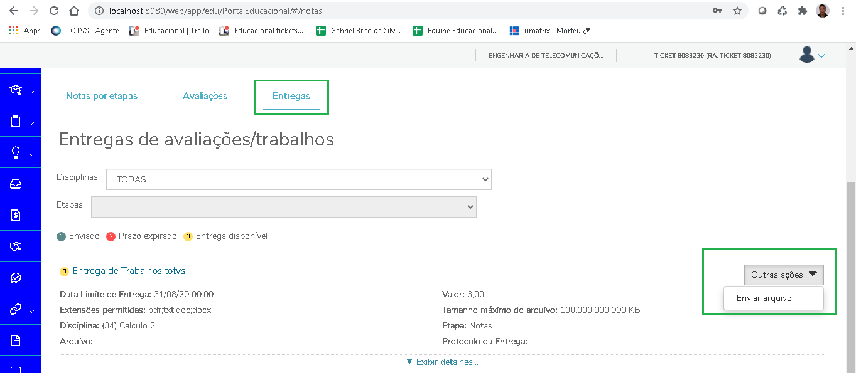Click Data Limite de Entrega value

184,294
